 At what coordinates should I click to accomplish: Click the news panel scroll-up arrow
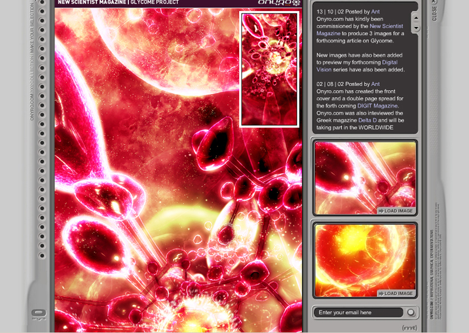416,18
